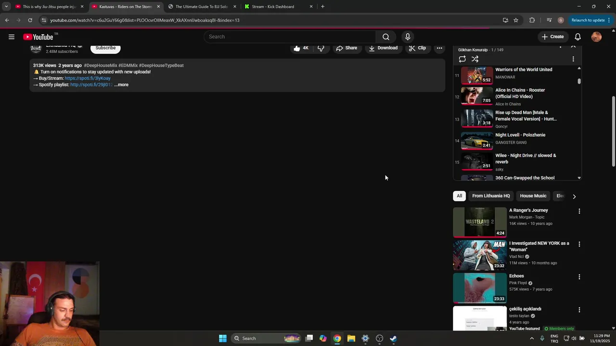Viewport: 616px width, 346px height.
Task: Open options for çekiliş açıklandı video
Action: 579,310
